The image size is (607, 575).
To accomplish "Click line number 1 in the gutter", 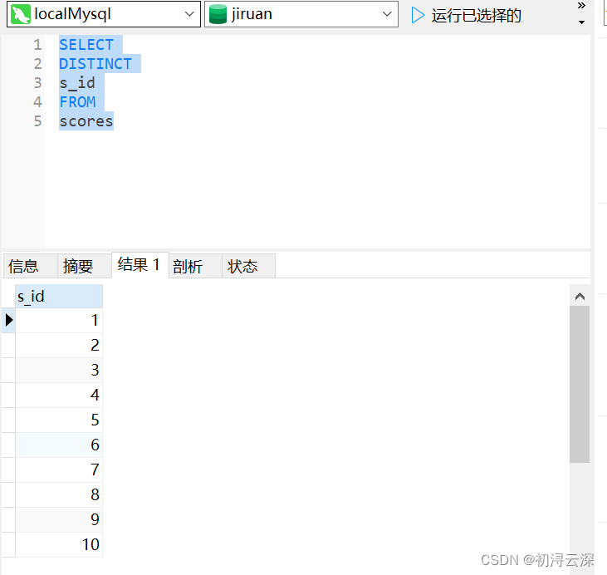I will tap(37, 45).
